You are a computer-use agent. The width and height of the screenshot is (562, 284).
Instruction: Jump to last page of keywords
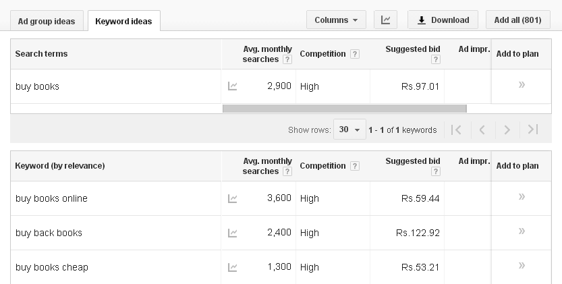[x=533, y=130]
